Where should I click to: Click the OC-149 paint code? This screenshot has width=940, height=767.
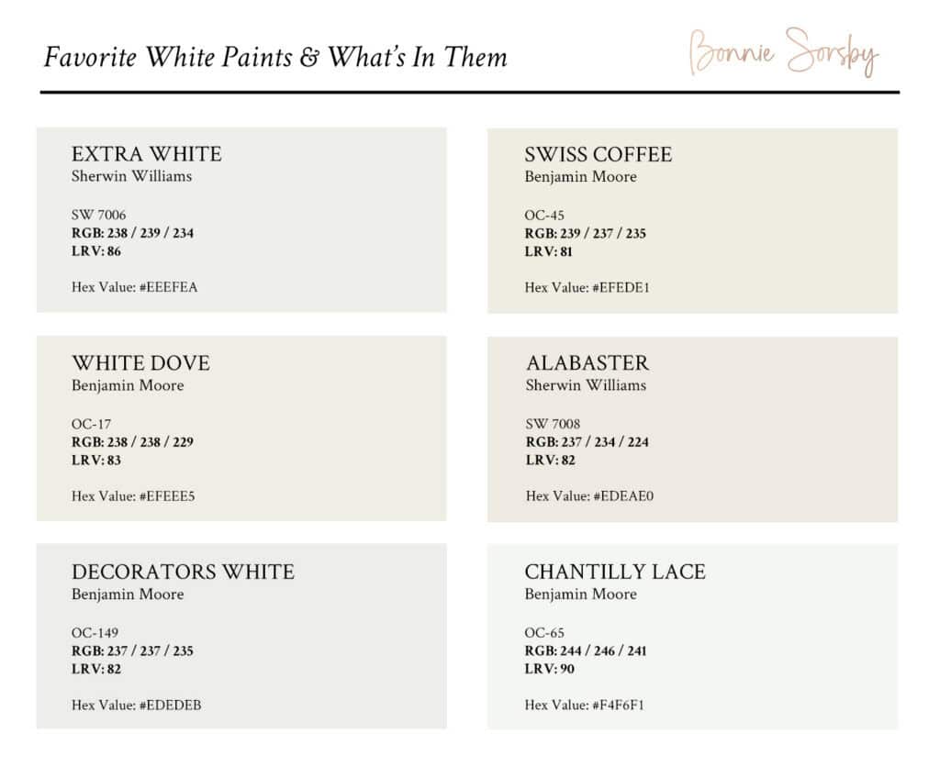[95, 633]
